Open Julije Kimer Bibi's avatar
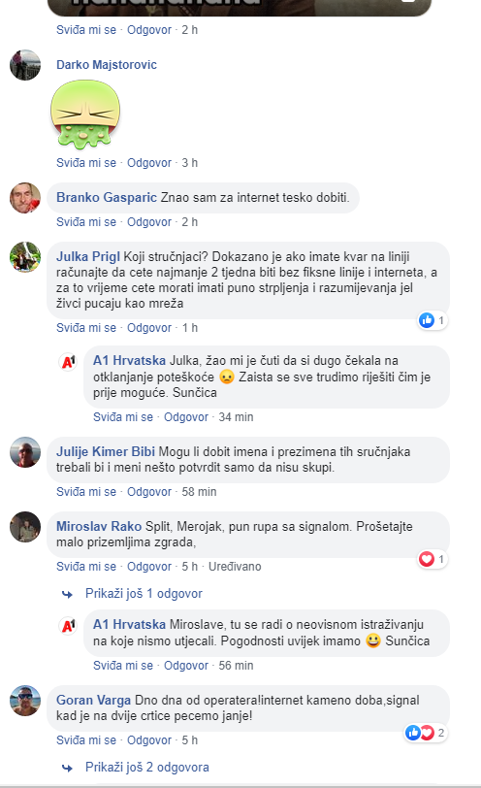 click(x=24, y=452)
